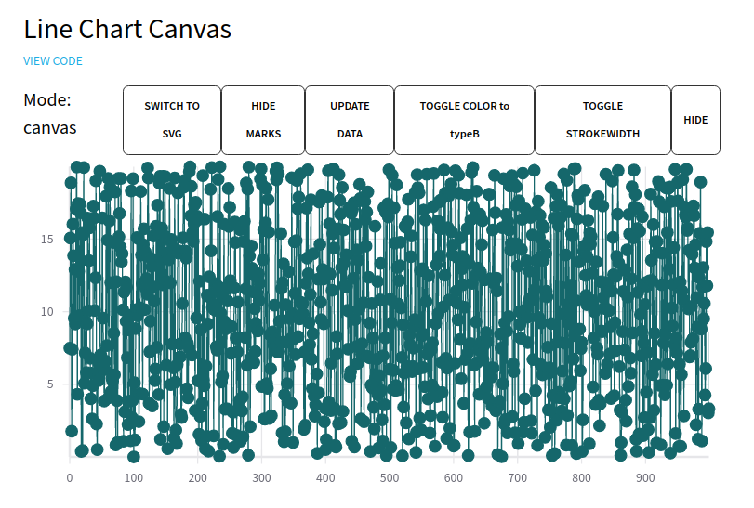This screenshot has width=754, height=508.
Task: Click the 5 label on the y-axis
Action: pyautogui.click(x=50, y=384)
